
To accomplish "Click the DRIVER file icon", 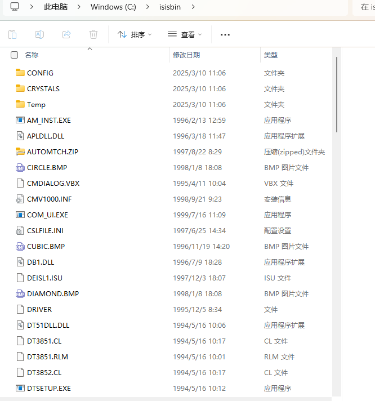I will pyautogui.click(x=20, y=309).
